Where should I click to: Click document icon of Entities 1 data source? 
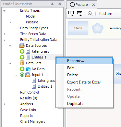coord(28,57)
